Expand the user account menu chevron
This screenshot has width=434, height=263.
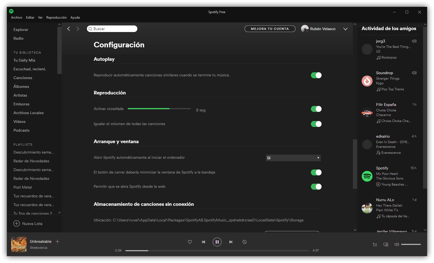point(345,29)
